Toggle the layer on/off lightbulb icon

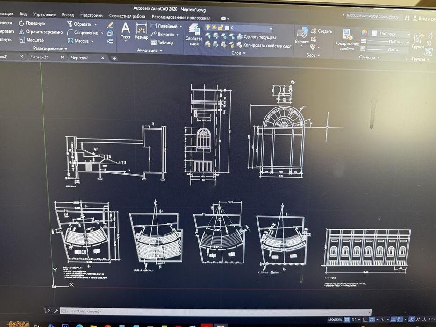(x=207, y=27)
